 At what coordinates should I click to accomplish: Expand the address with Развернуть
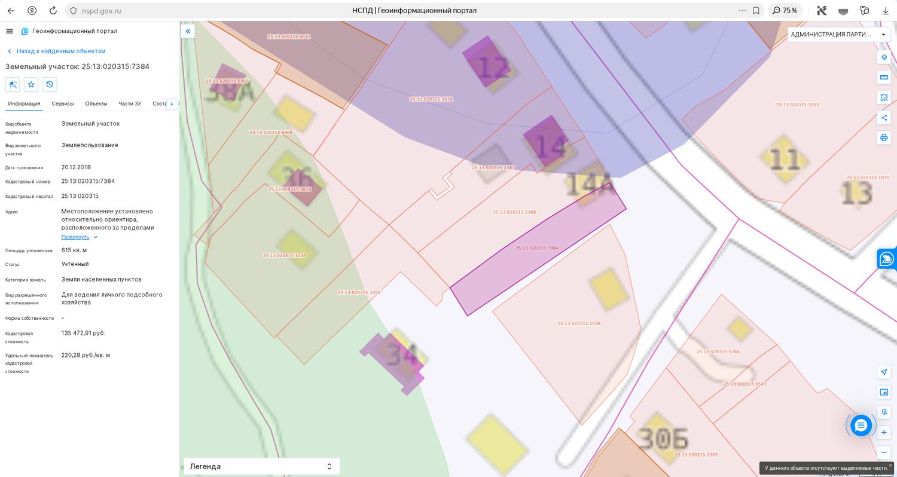79,237
